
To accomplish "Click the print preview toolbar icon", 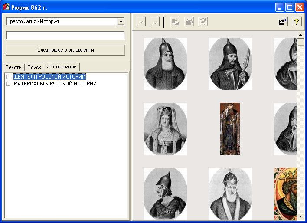I will point(203,22).
